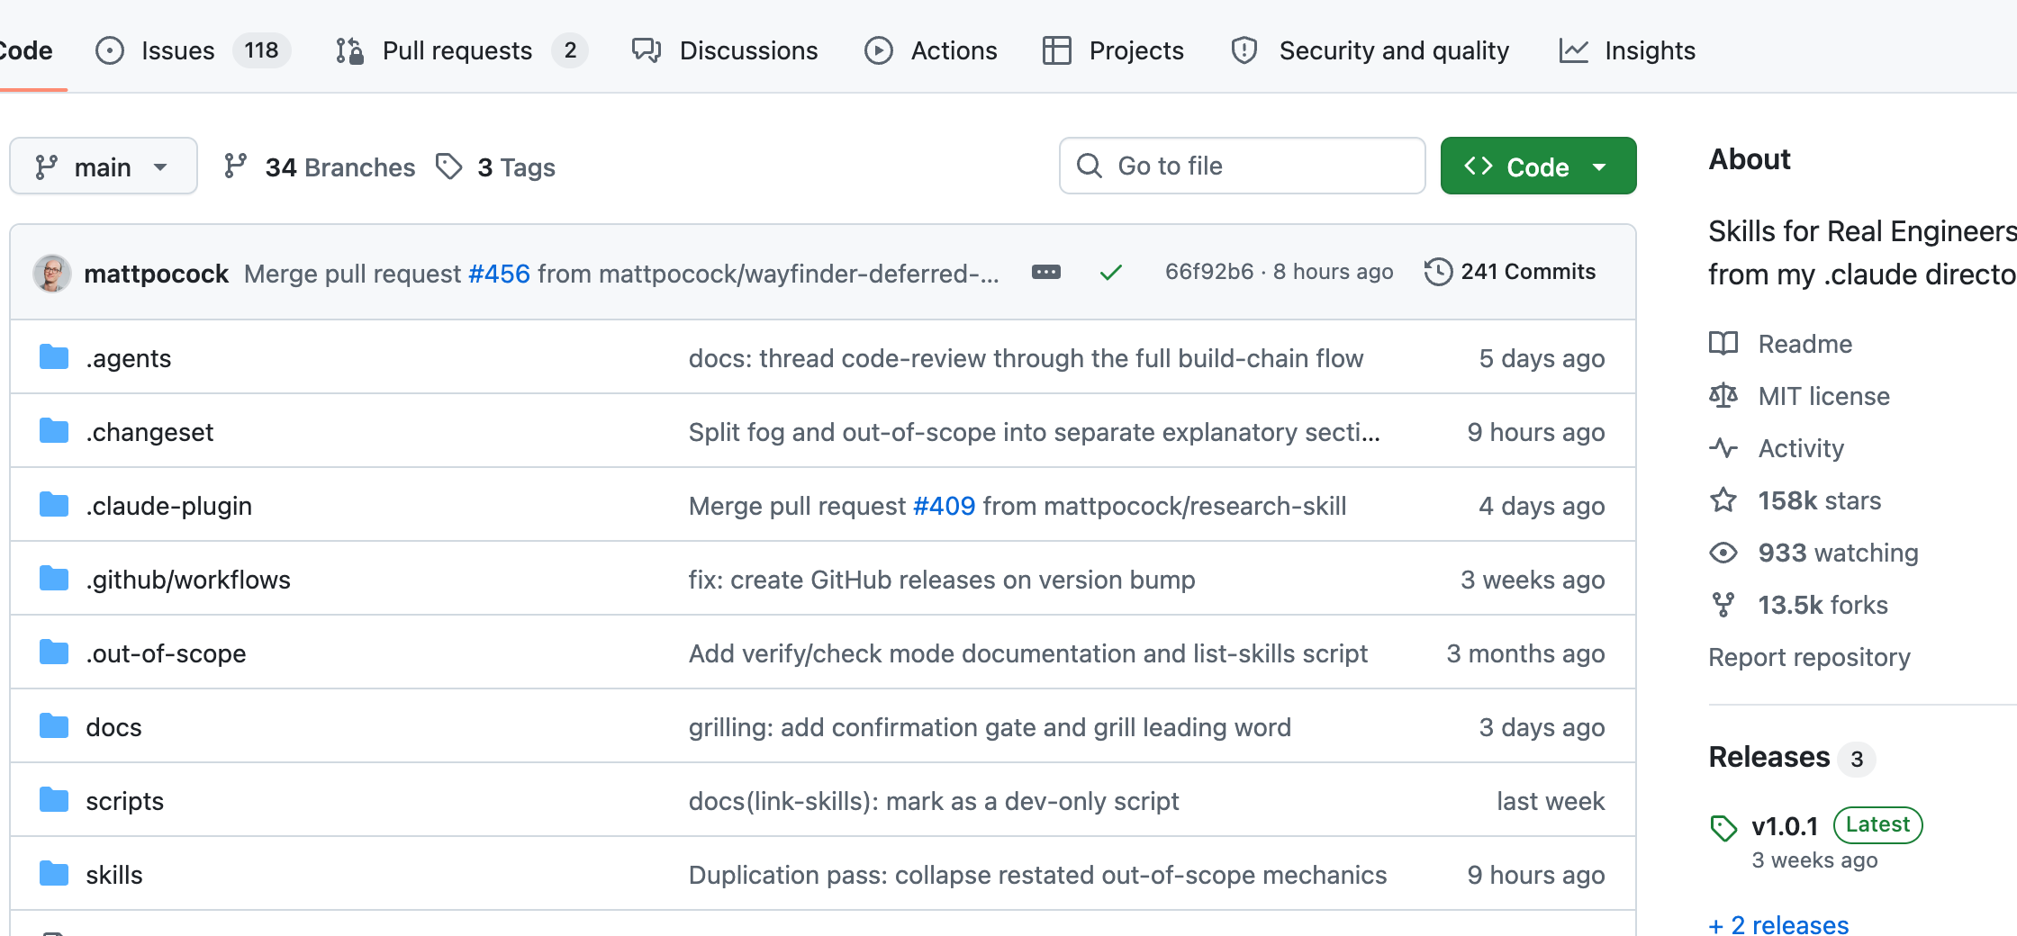Open commit 'docs(link-skills): mark as a dev-only script'
Image resolution: width=2017 pixels, height=936 pixels.
tap(934, 801)
